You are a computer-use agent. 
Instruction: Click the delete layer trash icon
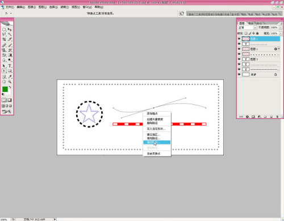(x=277, y=117)
